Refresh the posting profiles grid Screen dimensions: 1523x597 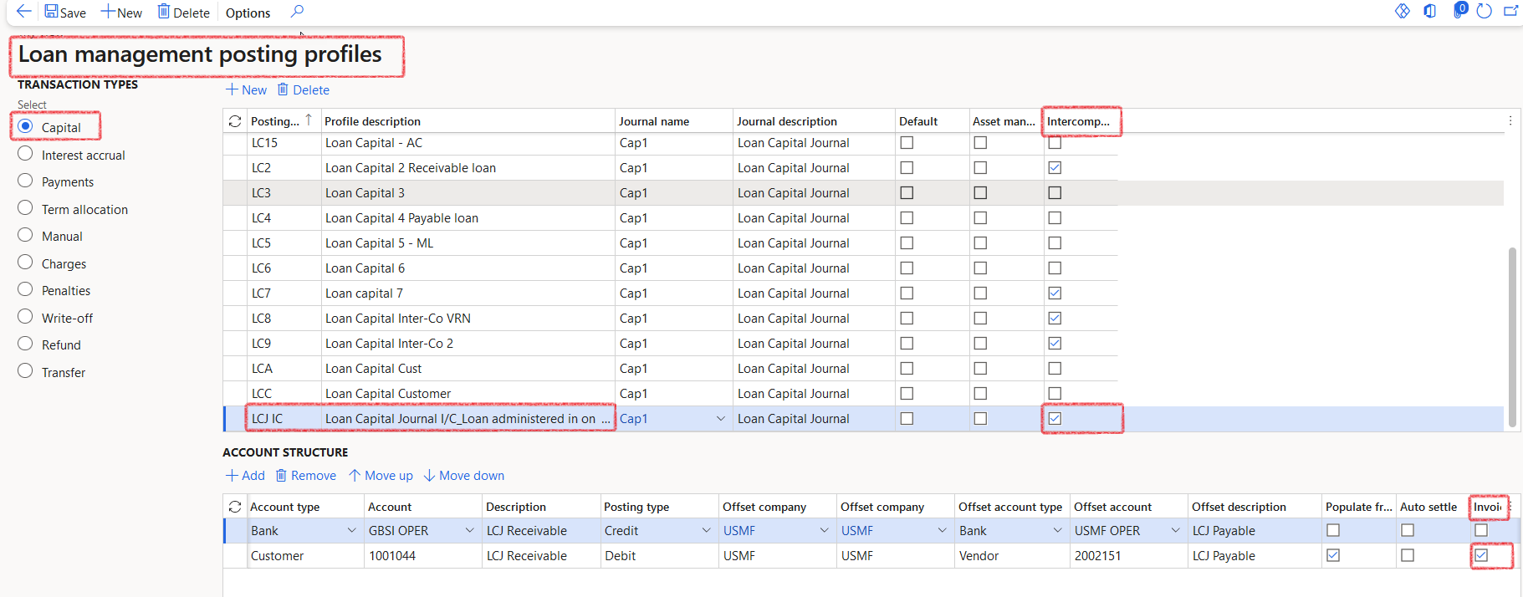[x=235, y=121]
